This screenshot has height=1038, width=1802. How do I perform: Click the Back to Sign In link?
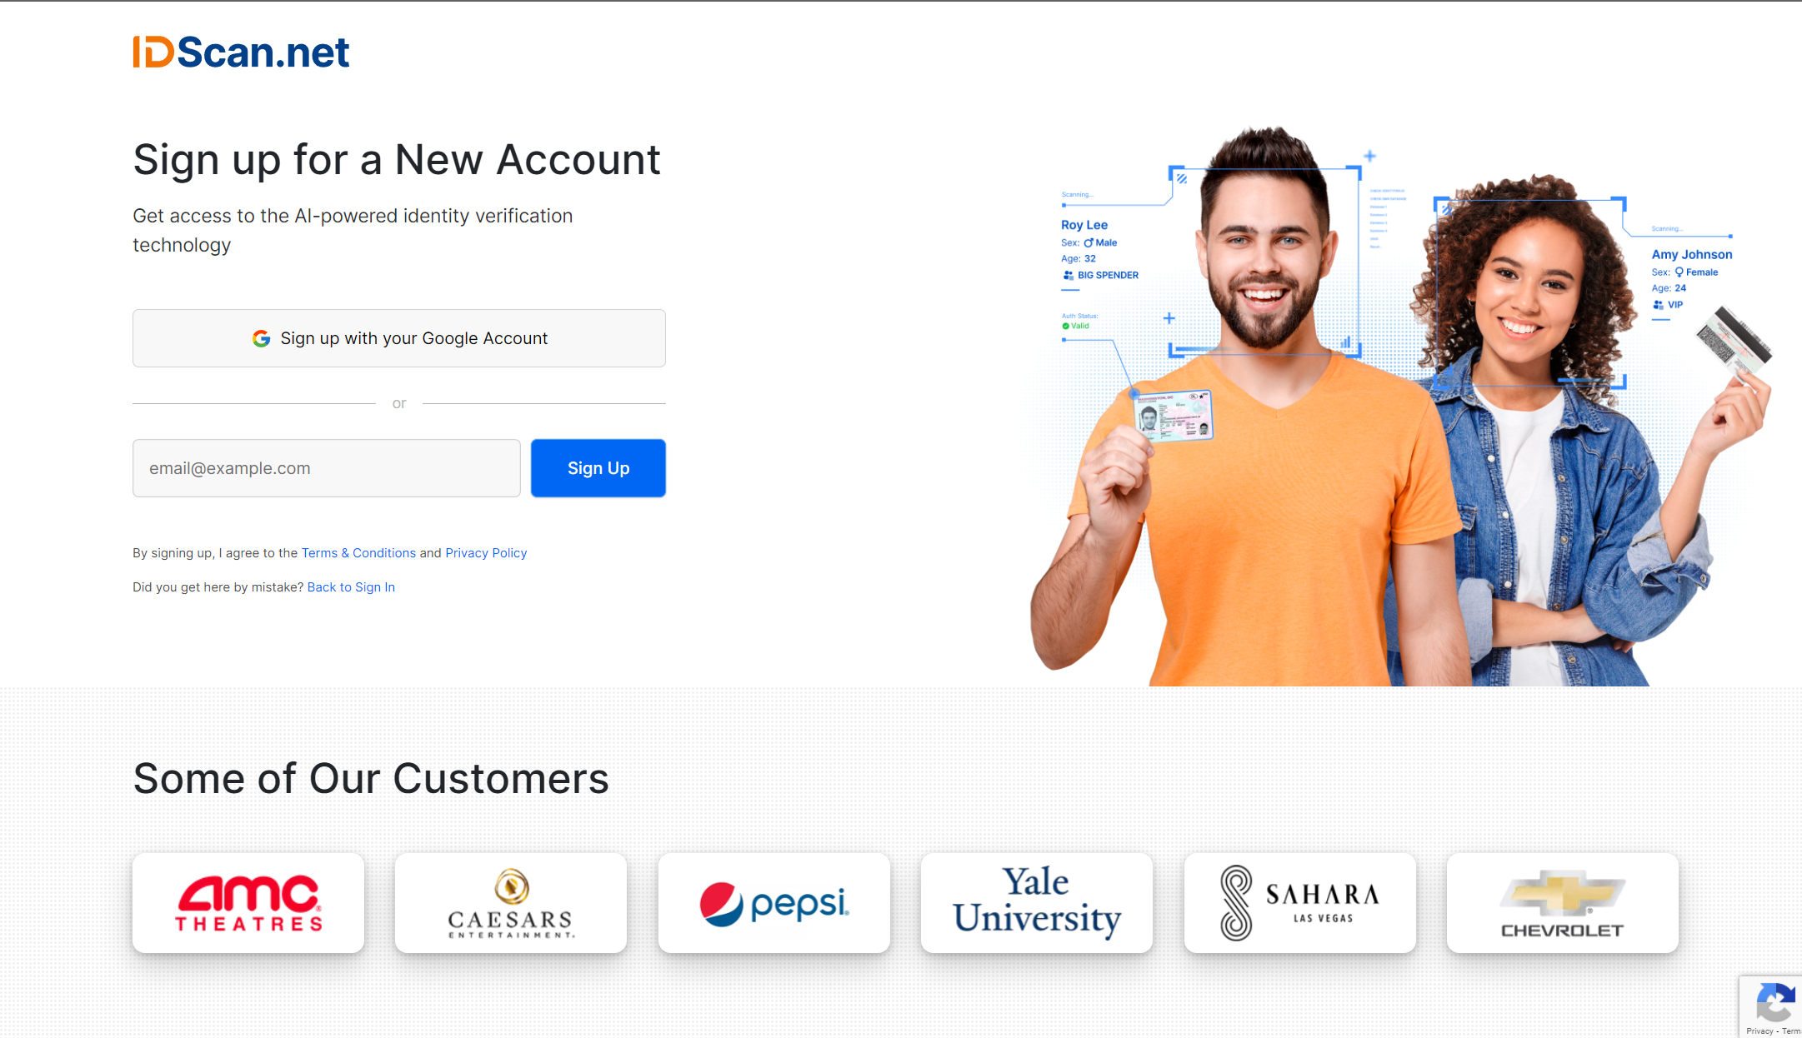coord(350,586)
